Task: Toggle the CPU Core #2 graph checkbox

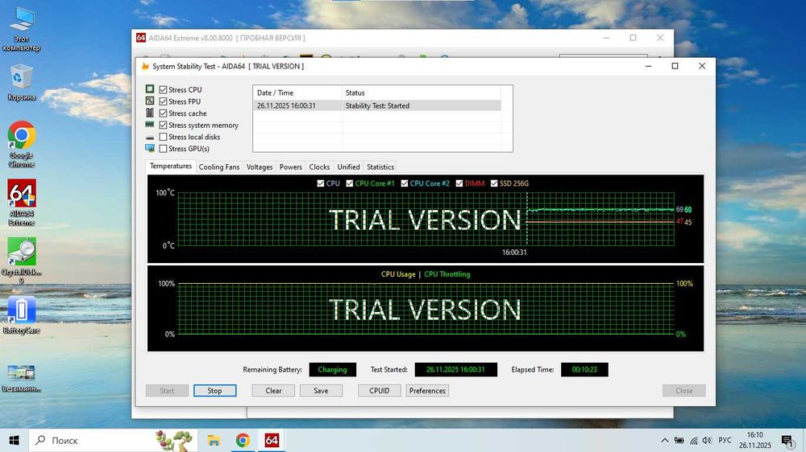Action: pyautogui.click(x=405, y=183)
